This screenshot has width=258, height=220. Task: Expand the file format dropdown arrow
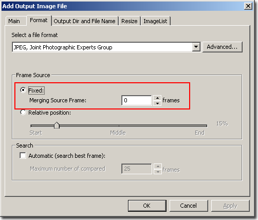click(x=196, y=47)
